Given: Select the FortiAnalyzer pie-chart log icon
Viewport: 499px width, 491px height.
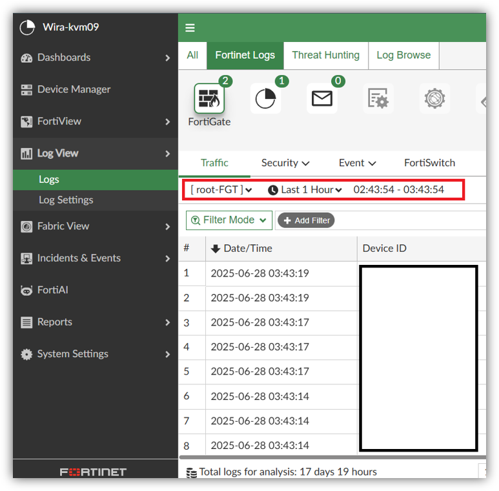Looking at the screenshot, I should pos(265,98).
